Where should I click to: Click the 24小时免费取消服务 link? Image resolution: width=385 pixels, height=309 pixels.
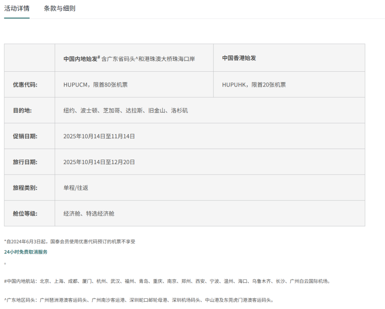coord(26,252)
